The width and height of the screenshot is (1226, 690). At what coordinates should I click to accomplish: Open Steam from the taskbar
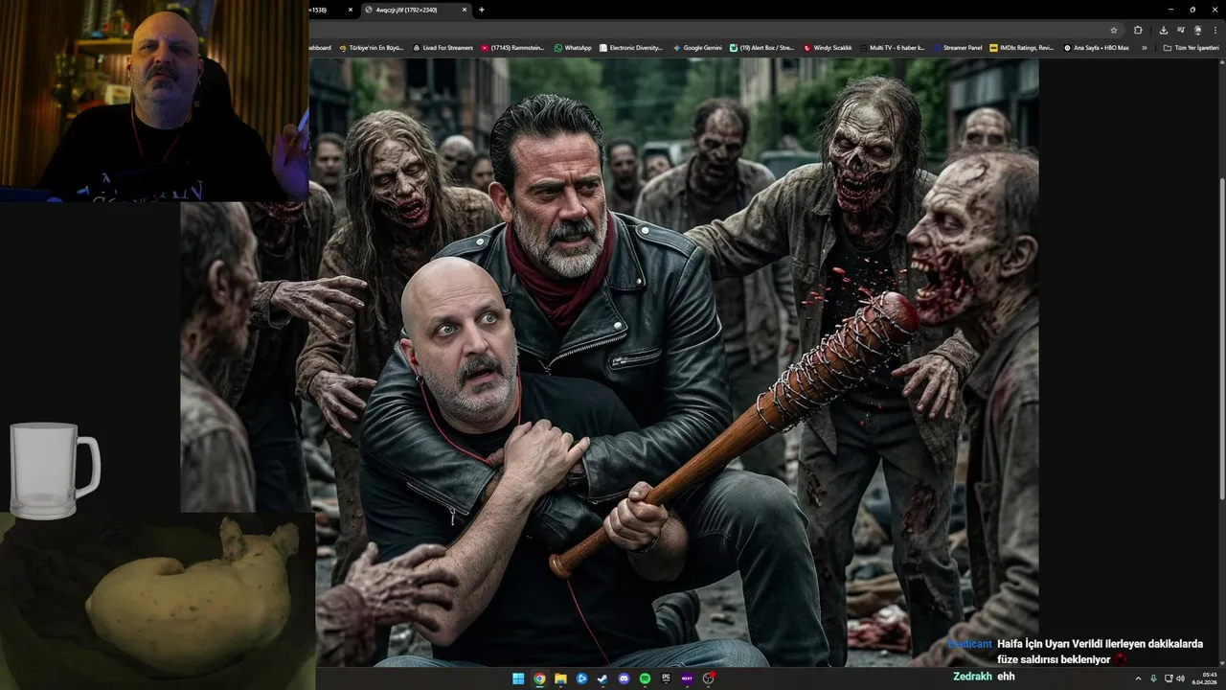point(602,678)
